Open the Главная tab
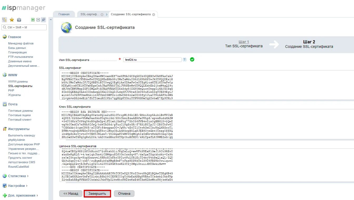 [x=64, y=14]
